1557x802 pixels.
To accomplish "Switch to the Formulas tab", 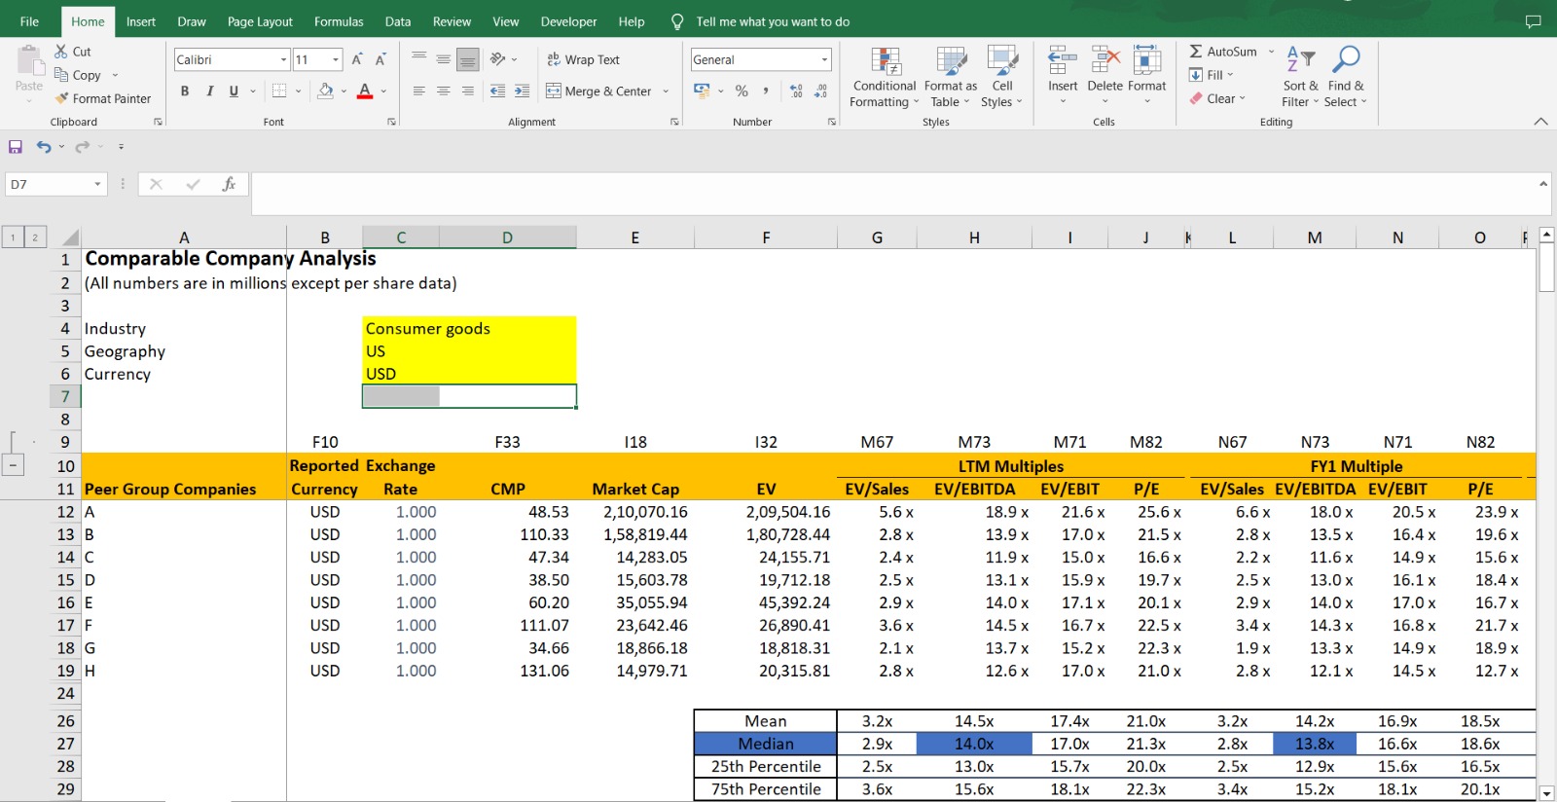I will (339, 21).
